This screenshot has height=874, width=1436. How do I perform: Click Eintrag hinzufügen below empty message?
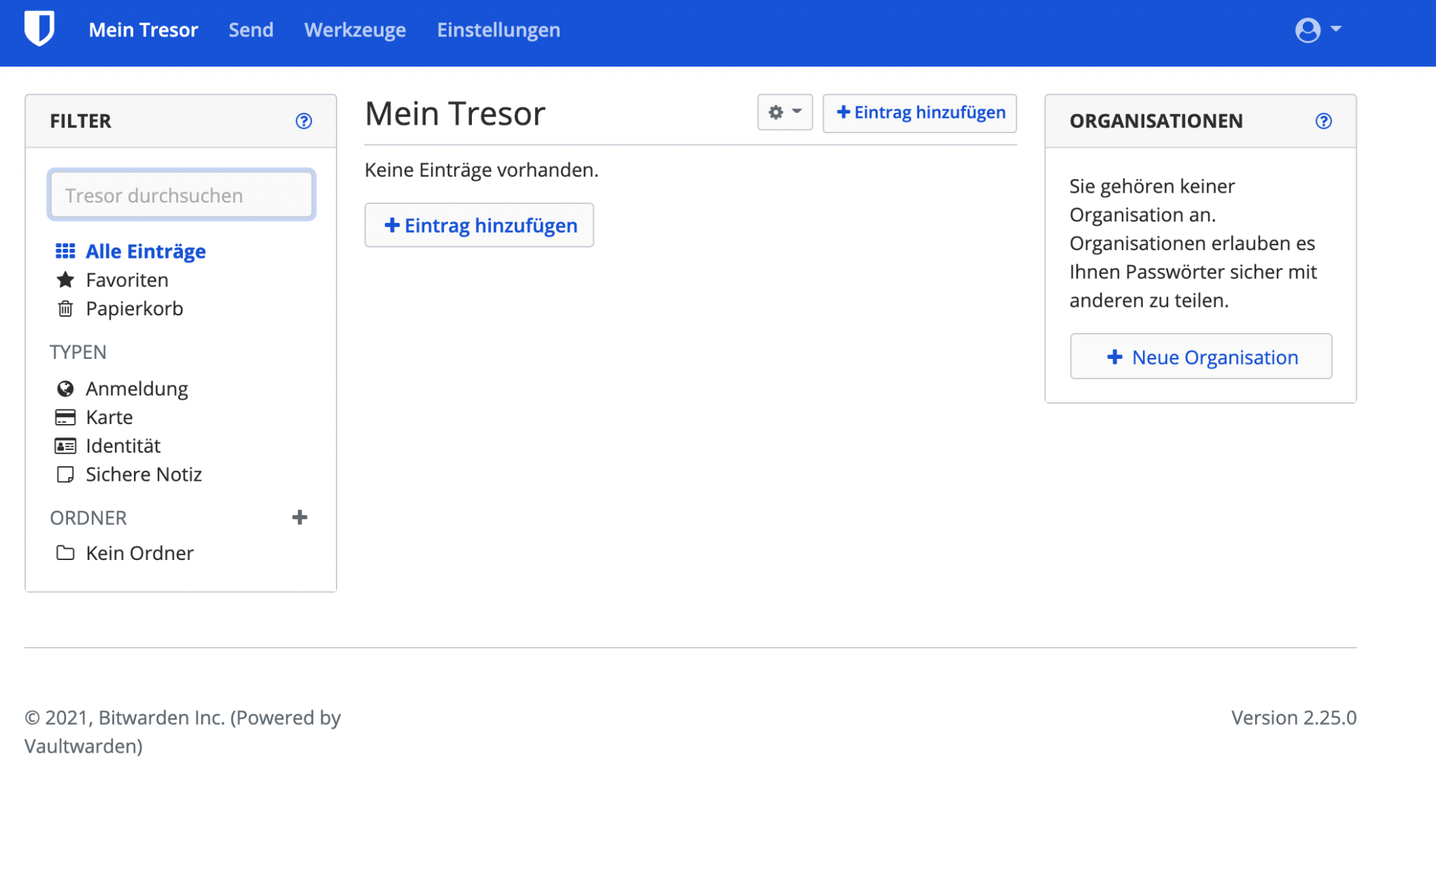click(x=479, y=226)
